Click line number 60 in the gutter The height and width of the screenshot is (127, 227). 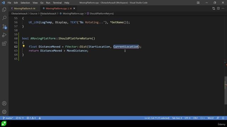coord(16,38)
